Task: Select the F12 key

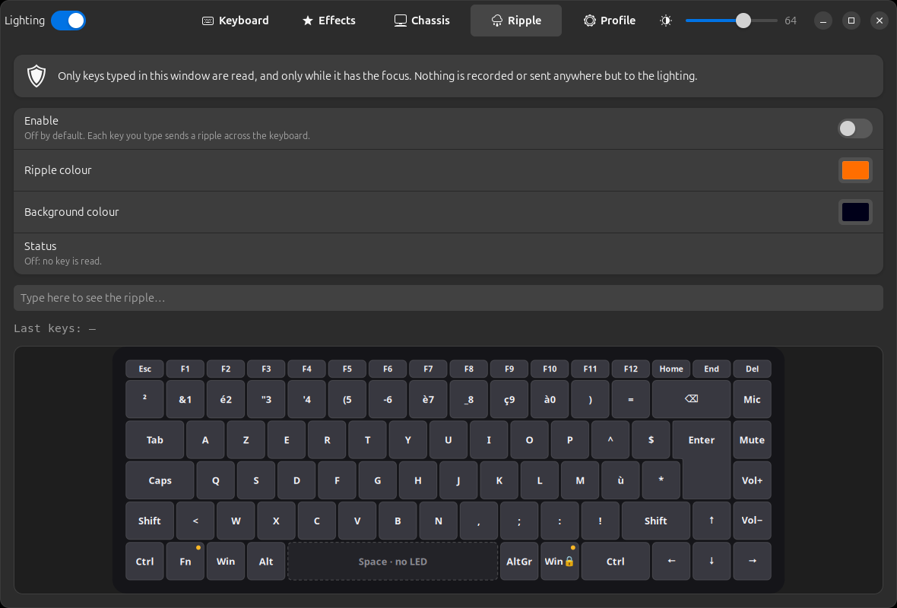Action: (x=630, y=369)
